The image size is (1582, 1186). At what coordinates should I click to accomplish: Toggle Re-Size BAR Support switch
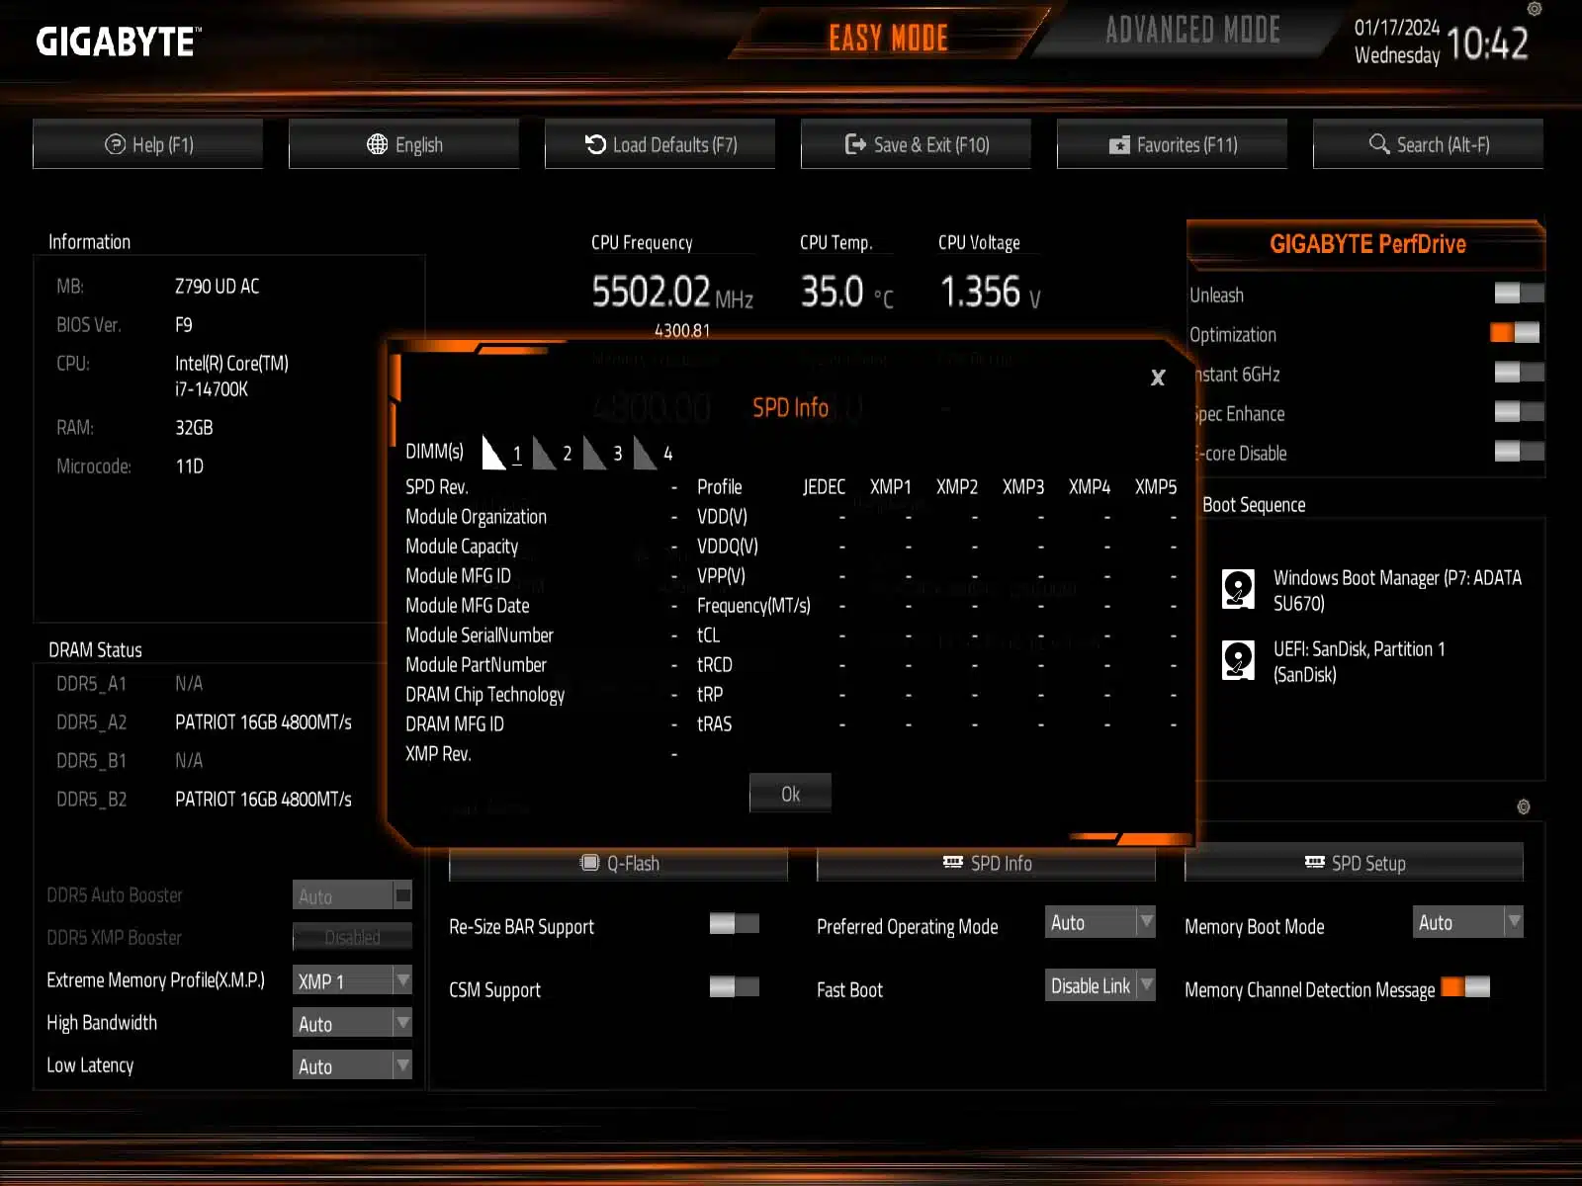pyautogui.click(x=735, y=924)
